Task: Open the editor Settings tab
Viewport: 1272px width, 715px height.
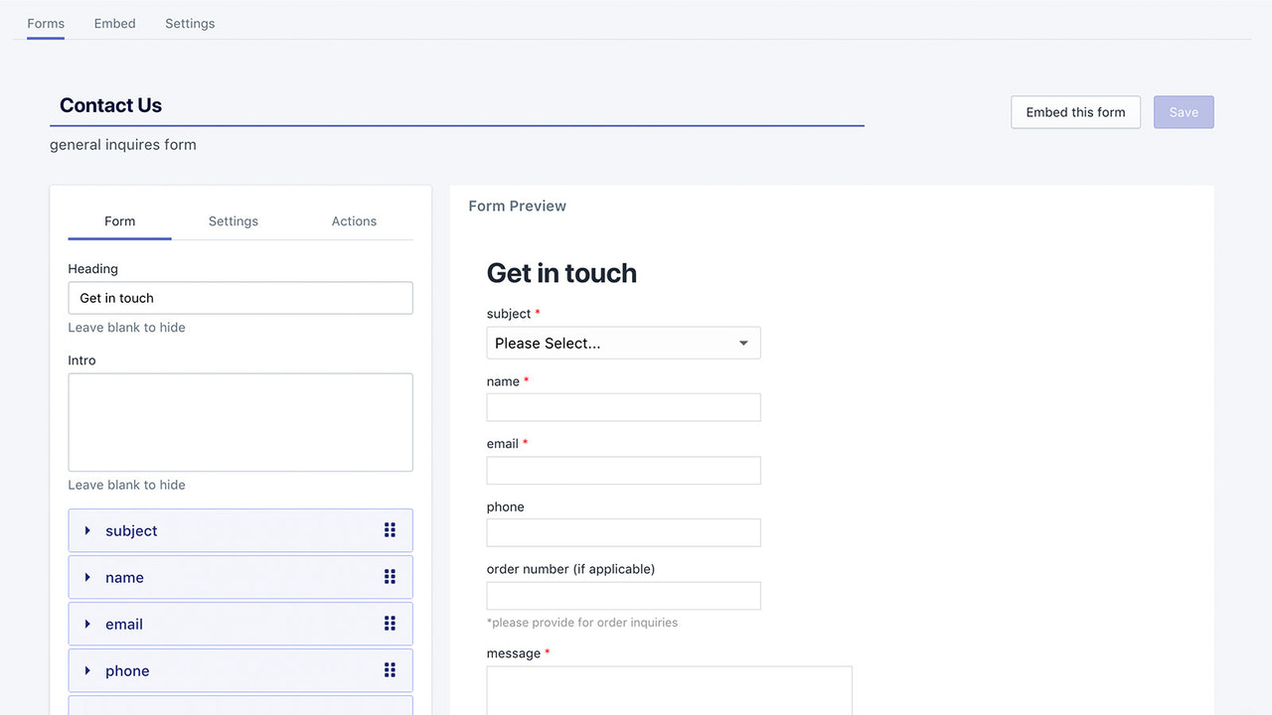Action: [233, 220]
